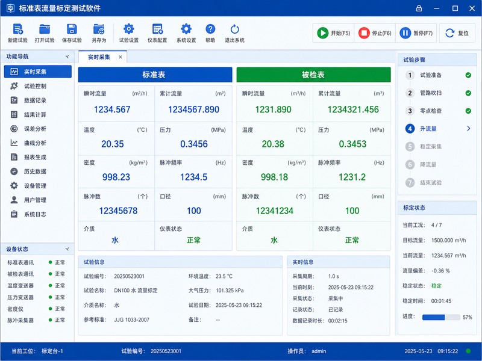Close the 实时采集 tab

[120, 57]
